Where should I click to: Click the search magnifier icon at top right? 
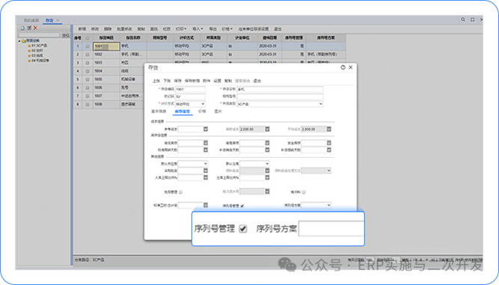coord(463,19)
